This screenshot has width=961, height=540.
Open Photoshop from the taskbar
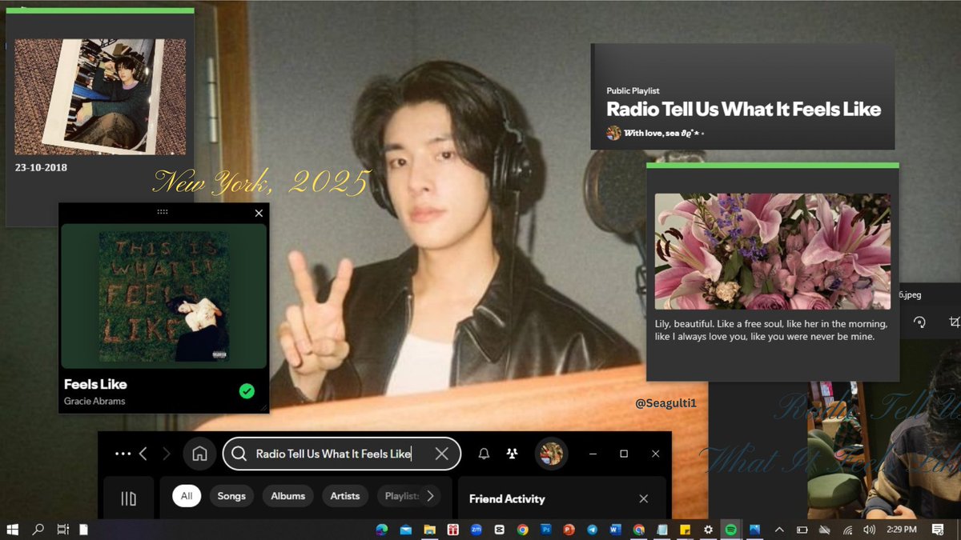tap(546, 530)
